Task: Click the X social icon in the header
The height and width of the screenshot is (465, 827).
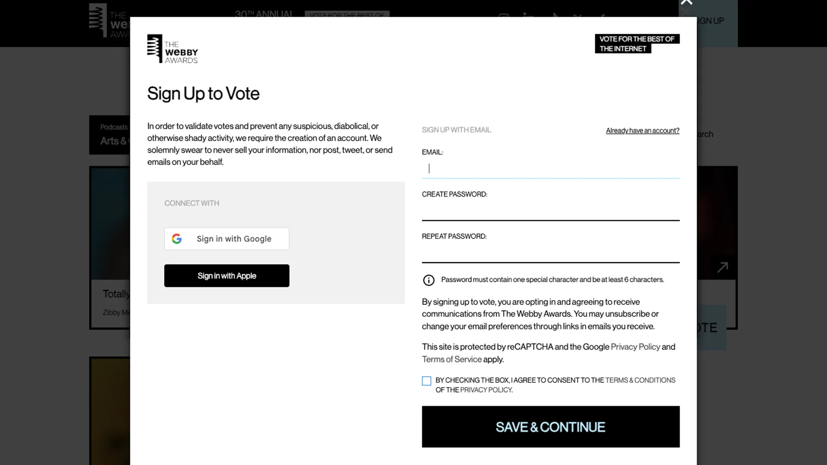Action: click(577, 18)
